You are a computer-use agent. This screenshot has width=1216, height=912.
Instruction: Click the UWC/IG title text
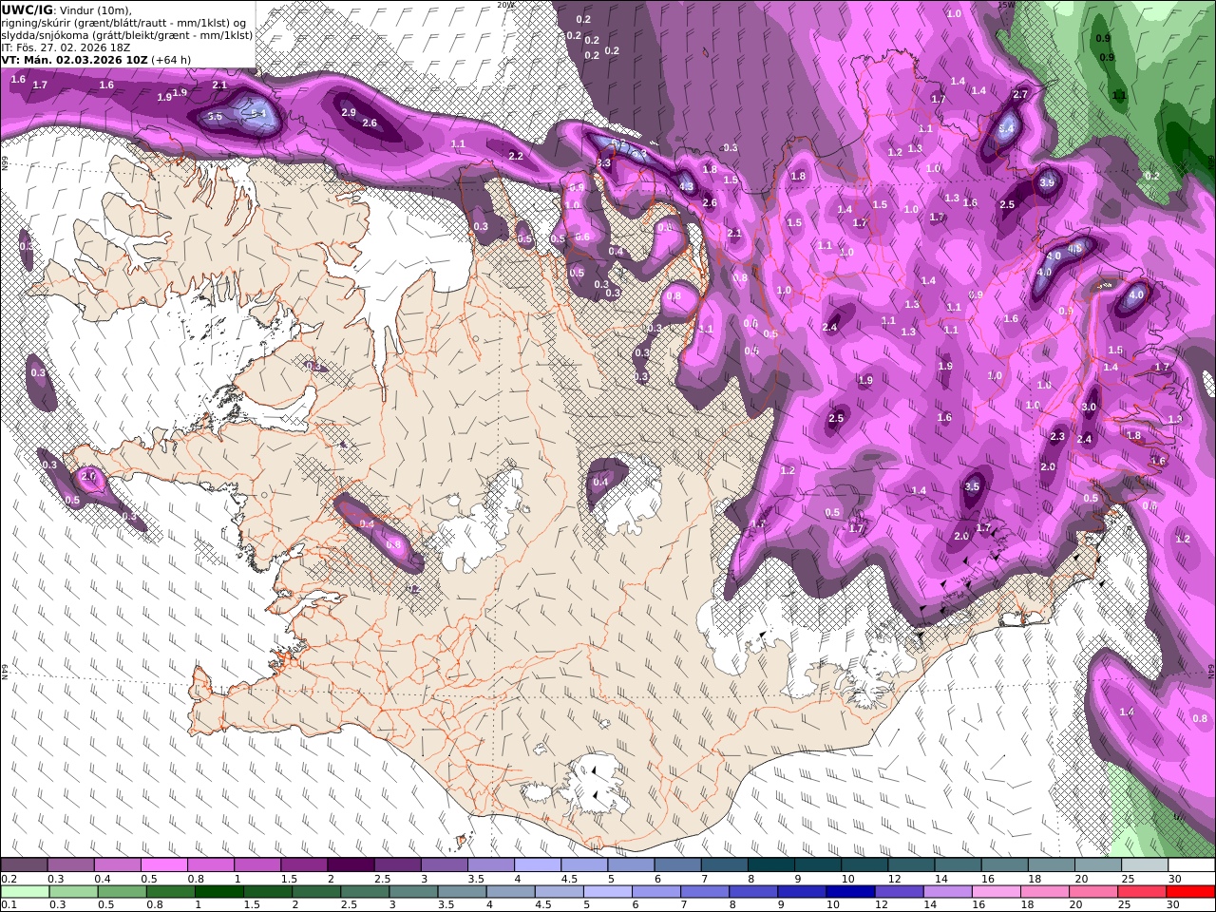coord(27,9)
